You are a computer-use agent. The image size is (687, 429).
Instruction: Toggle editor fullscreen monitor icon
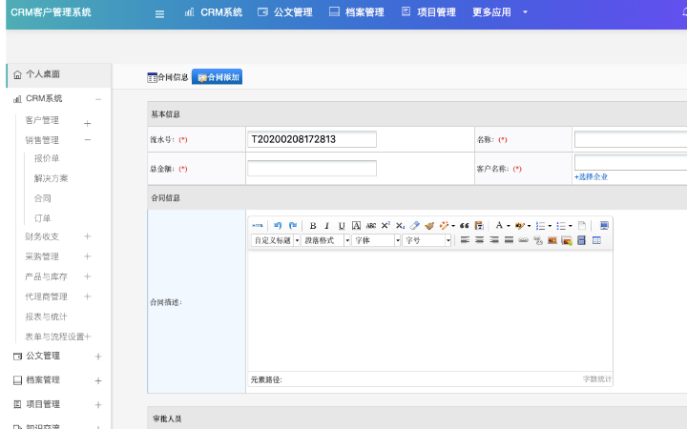click(604, 225)
